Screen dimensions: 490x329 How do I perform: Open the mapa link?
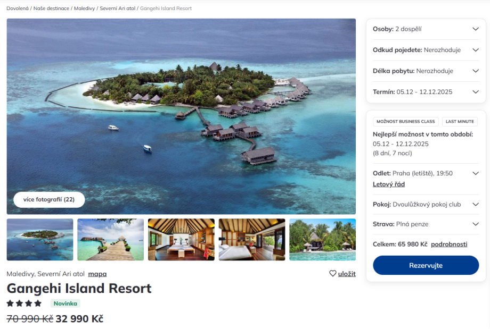pyautogui.click(x=97, y=274)
